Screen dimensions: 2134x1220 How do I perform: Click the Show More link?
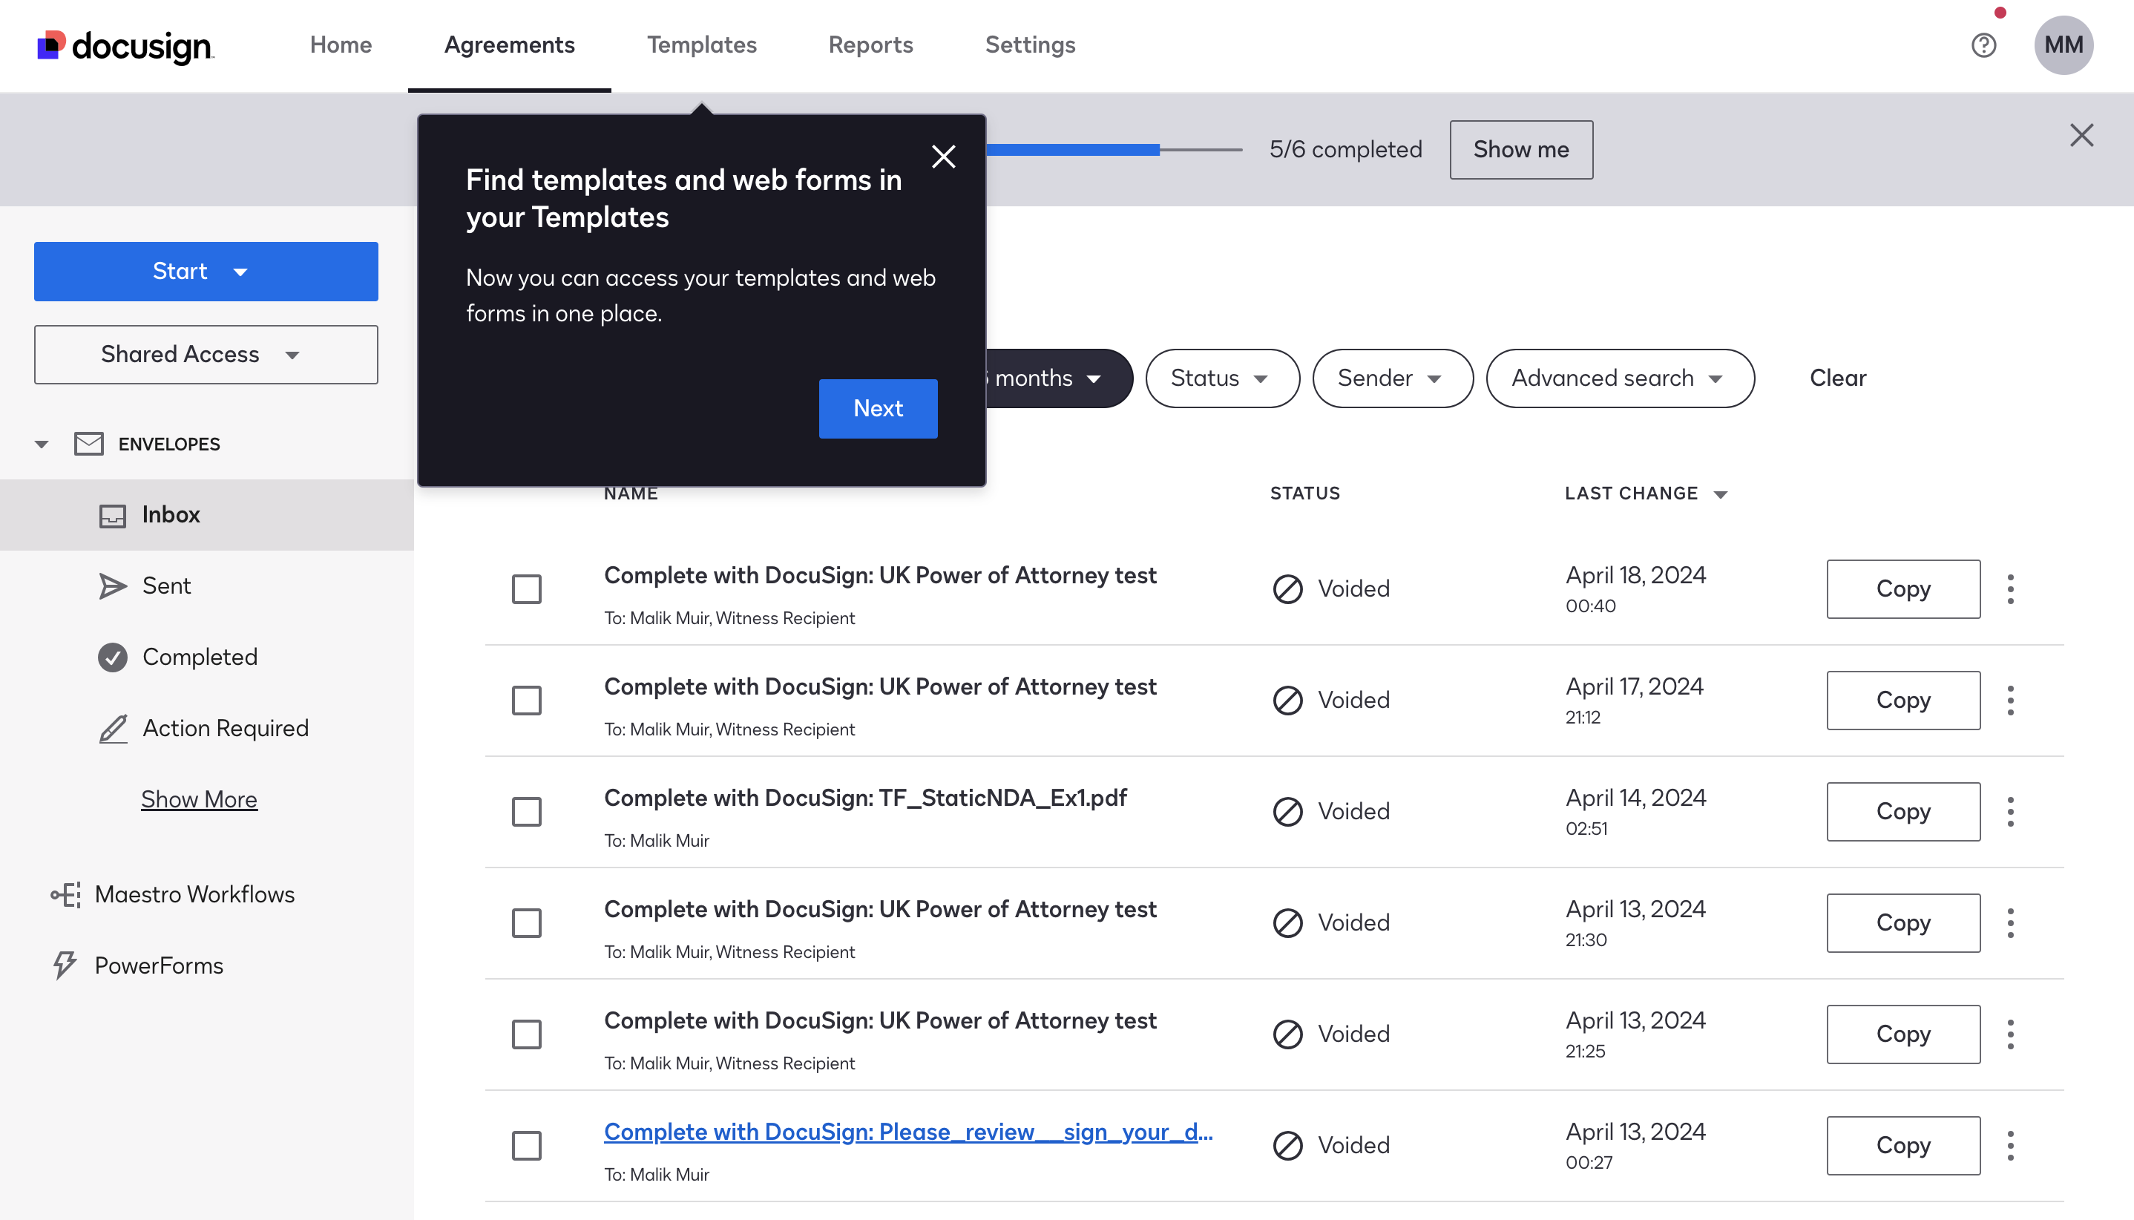pos(200,800)
